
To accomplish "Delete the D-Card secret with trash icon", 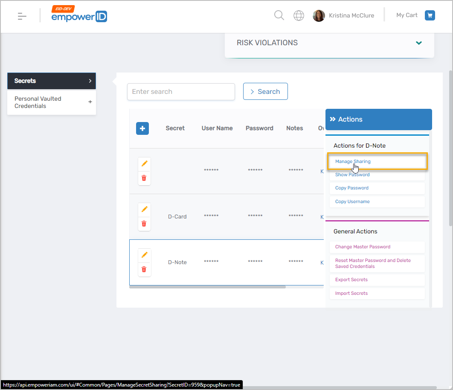I will [x=144, y=224].
